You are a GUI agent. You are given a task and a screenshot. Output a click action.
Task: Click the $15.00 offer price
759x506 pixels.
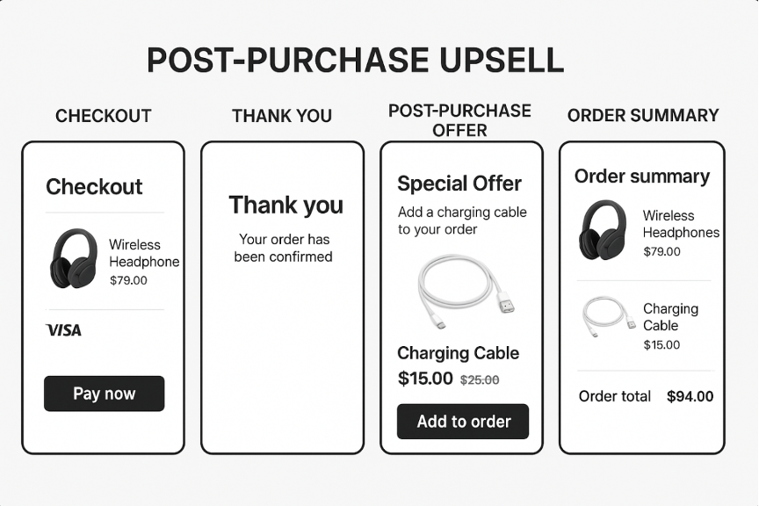click(425, 379)
